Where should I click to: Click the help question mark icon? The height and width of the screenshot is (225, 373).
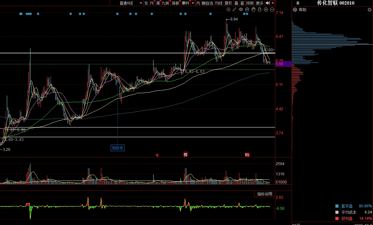pyautogui.click(x=295, y=10)
